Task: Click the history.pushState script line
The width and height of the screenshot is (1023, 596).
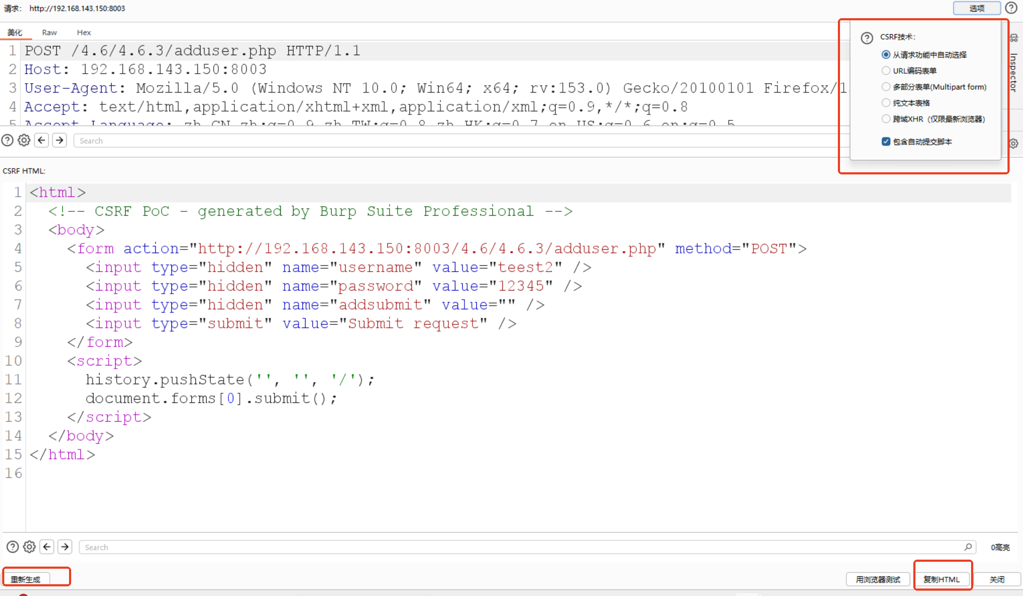Action: click(230, 380)
